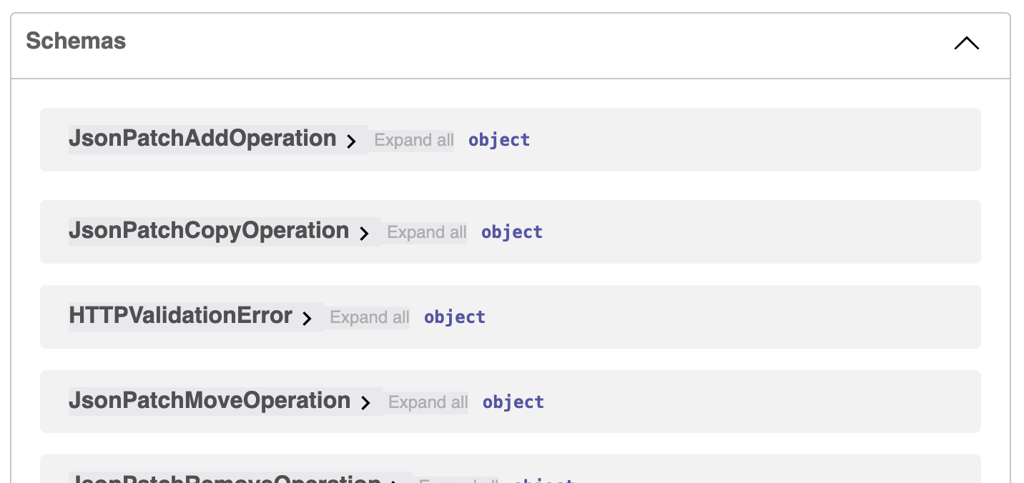
Task: Collapse the Schemas section with the up chevron
Action: click(x=966, y=43)
